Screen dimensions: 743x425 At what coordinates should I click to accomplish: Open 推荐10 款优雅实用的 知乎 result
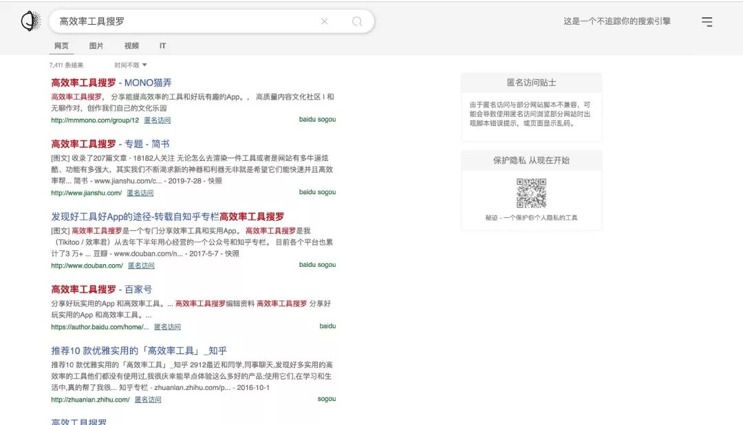click(139, 350)
